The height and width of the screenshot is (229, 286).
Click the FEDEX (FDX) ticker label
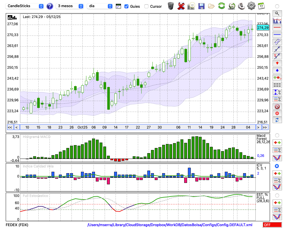pos(17,225)
